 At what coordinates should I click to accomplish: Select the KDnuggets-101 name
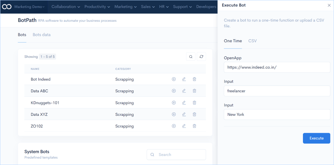45,103
